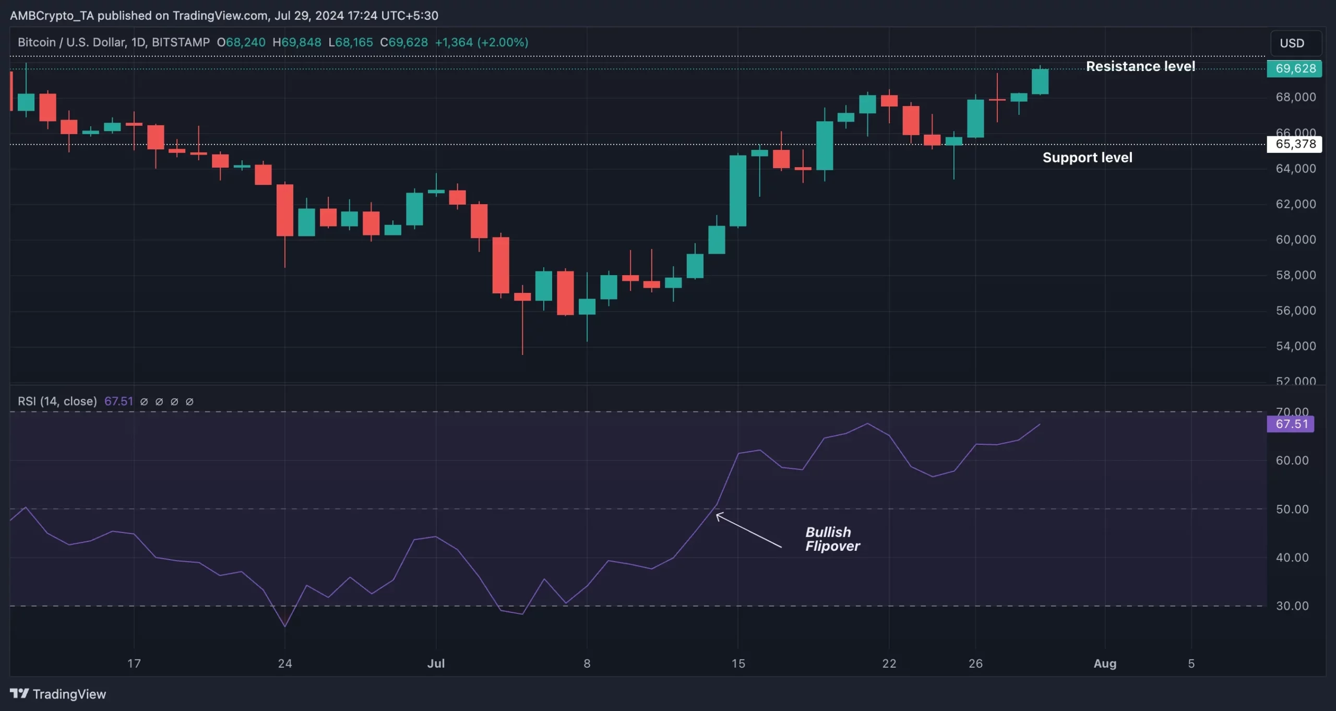Viewport: 1336px width, 711px height.
Task: Click the 62,000 price axis label
Action: pyautogui.click(x=1296, y=204)
